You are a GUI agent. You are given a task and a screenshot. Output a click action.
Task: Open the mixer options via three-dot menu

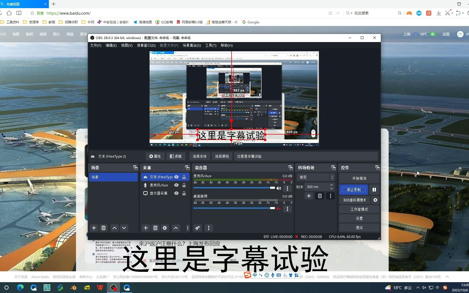(208, 228)
